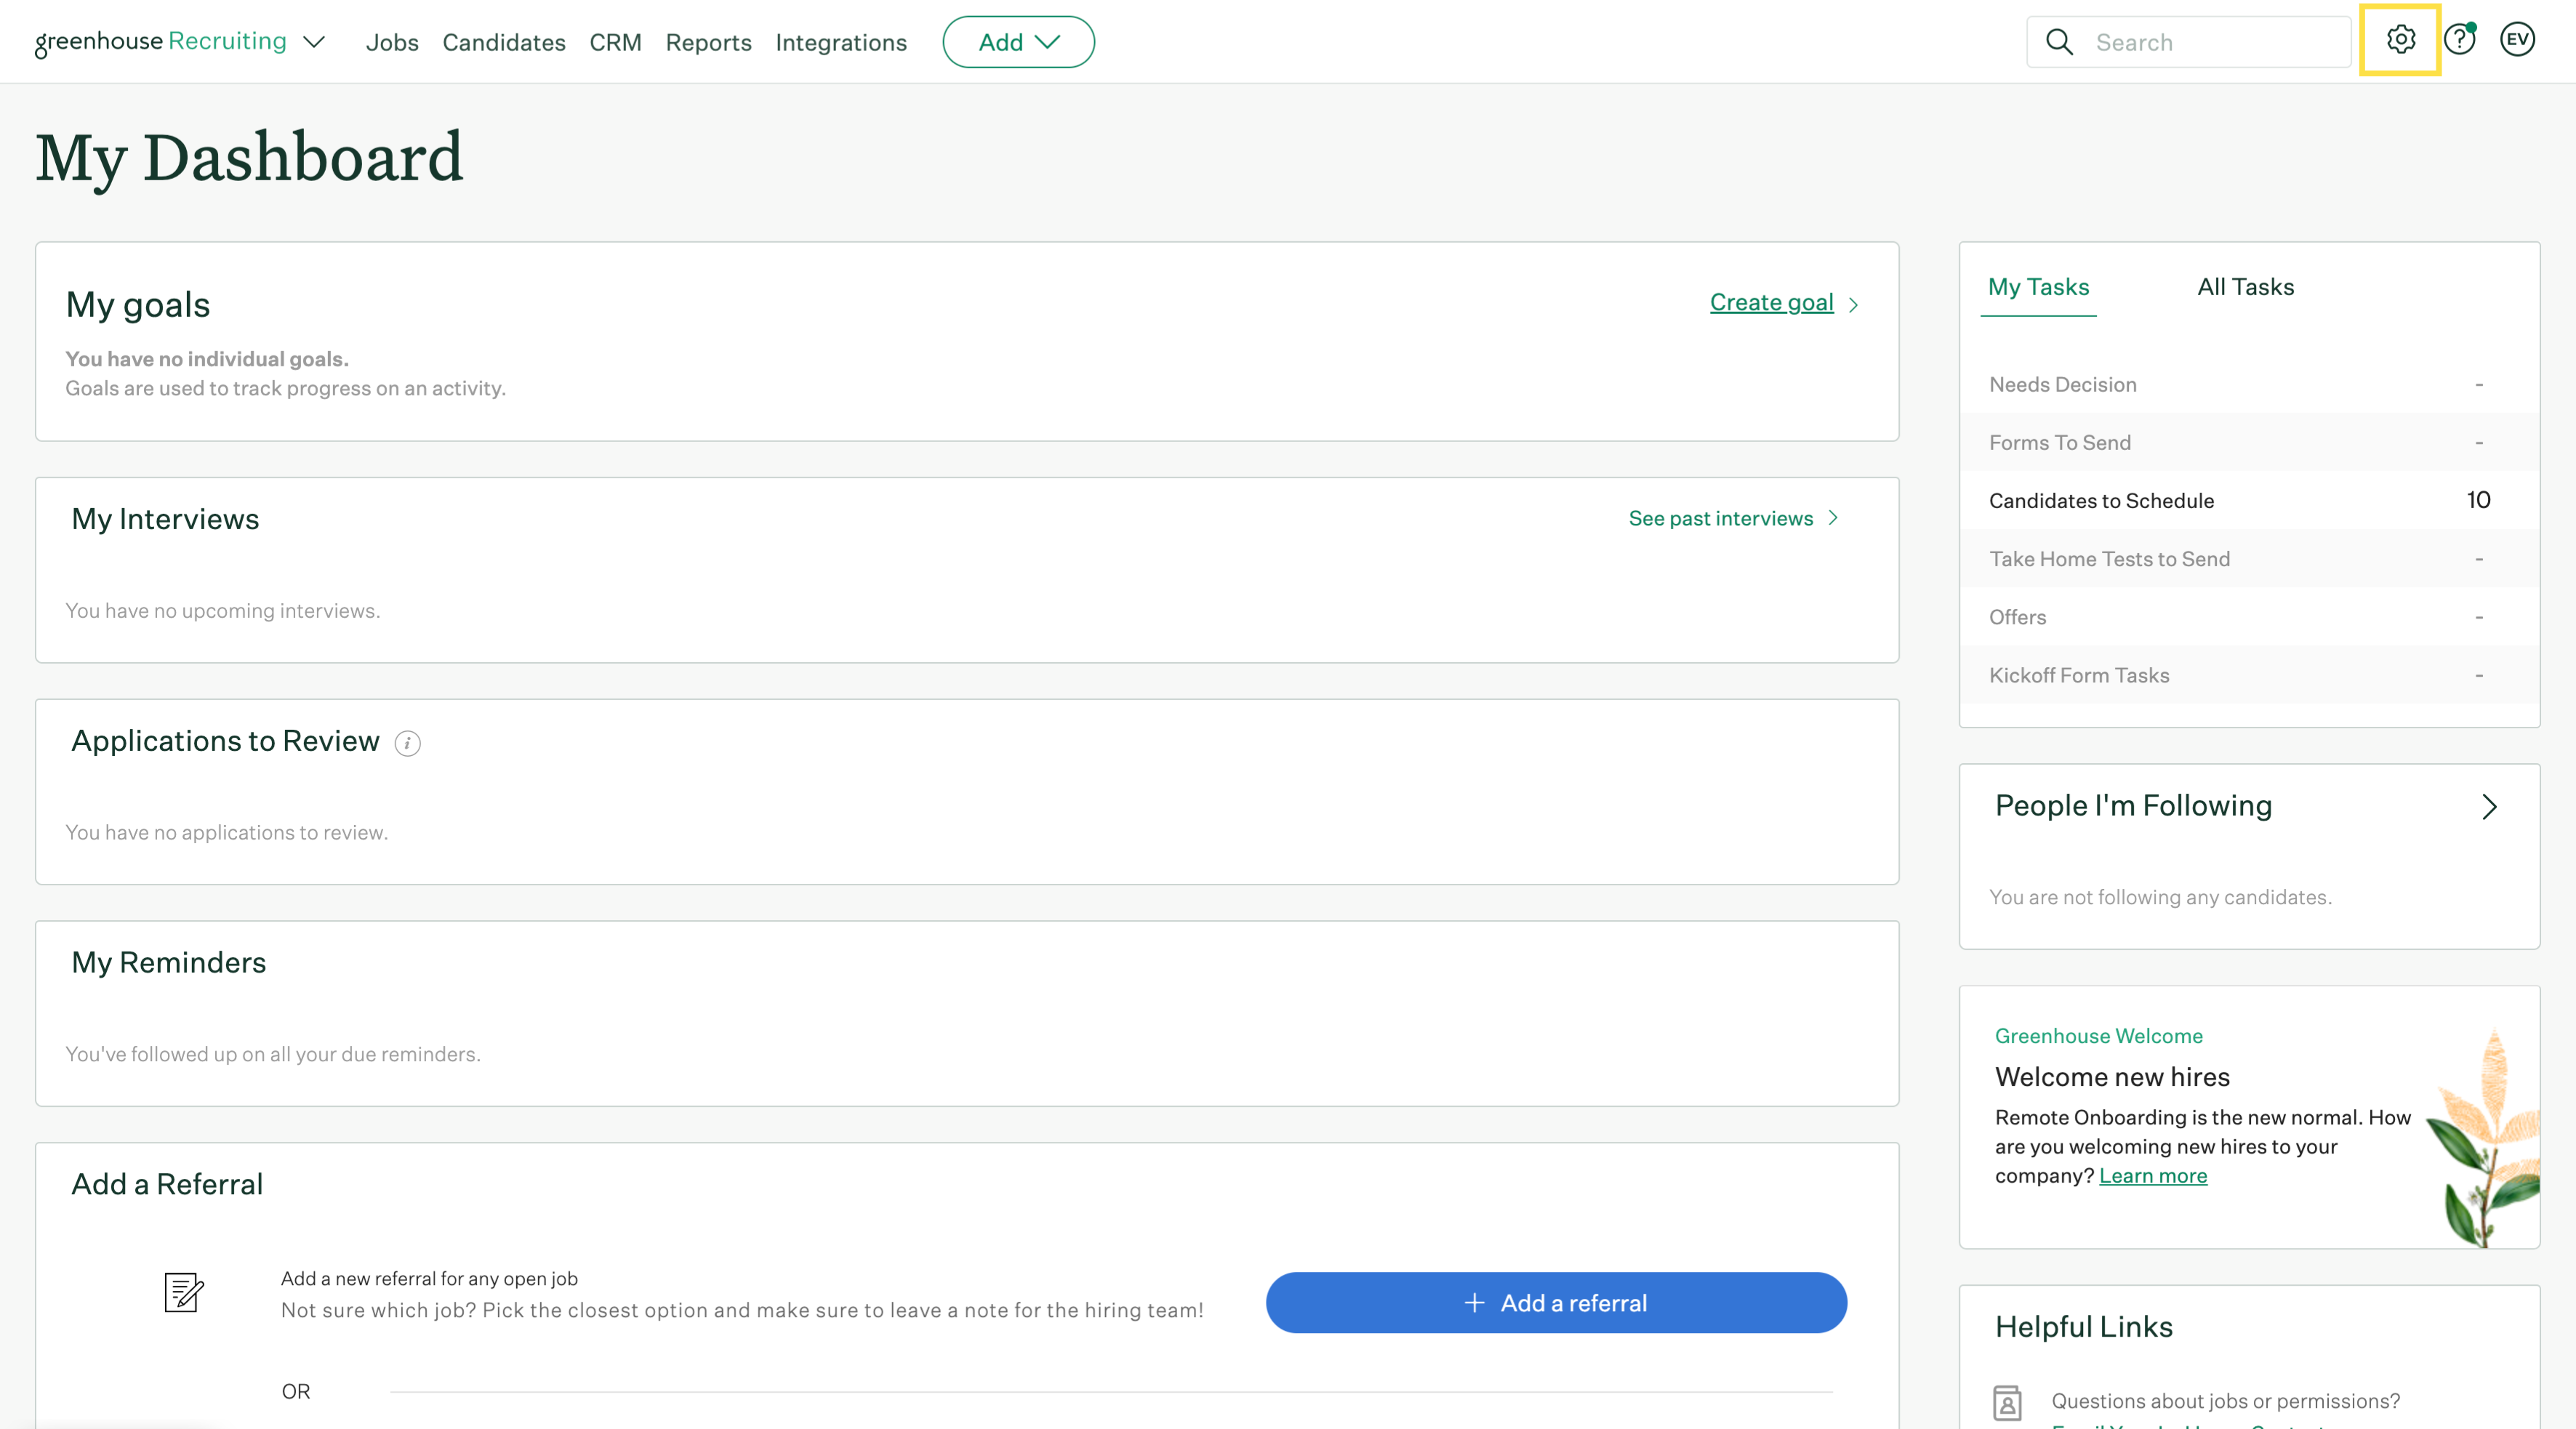Expand the Recruiting workspace dropdown
The height and width of the screenshot is (1429, 2576).
tap(313, 42)
